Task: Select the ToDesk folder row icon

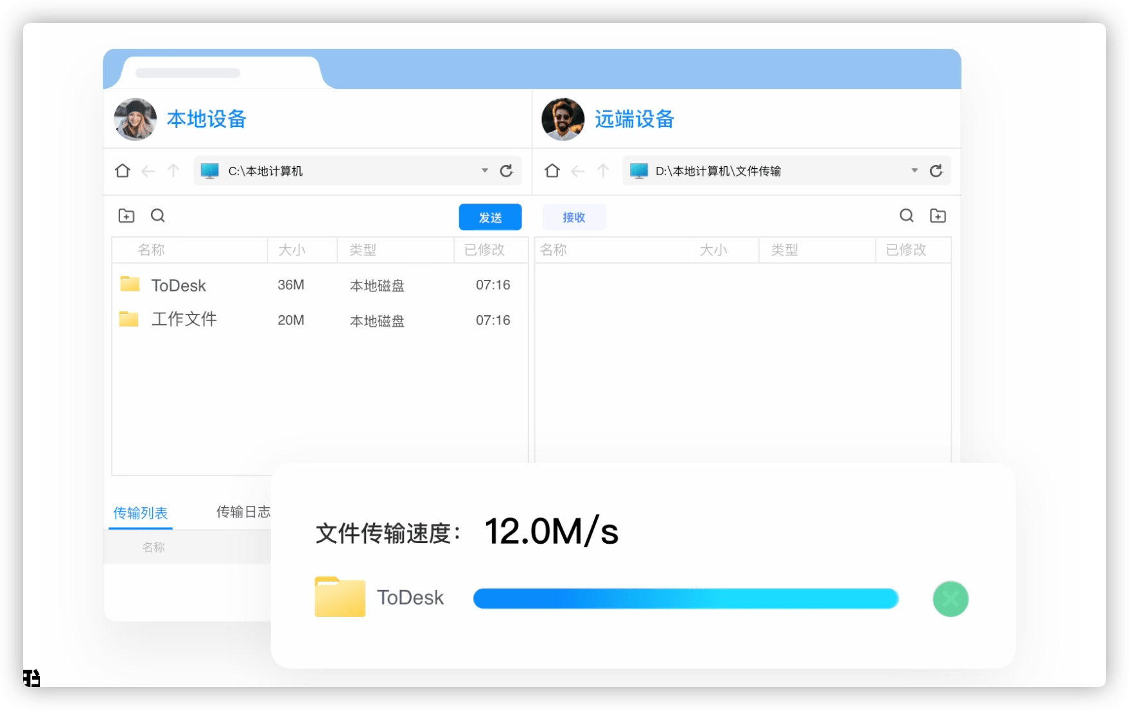Action: (130, 284)
